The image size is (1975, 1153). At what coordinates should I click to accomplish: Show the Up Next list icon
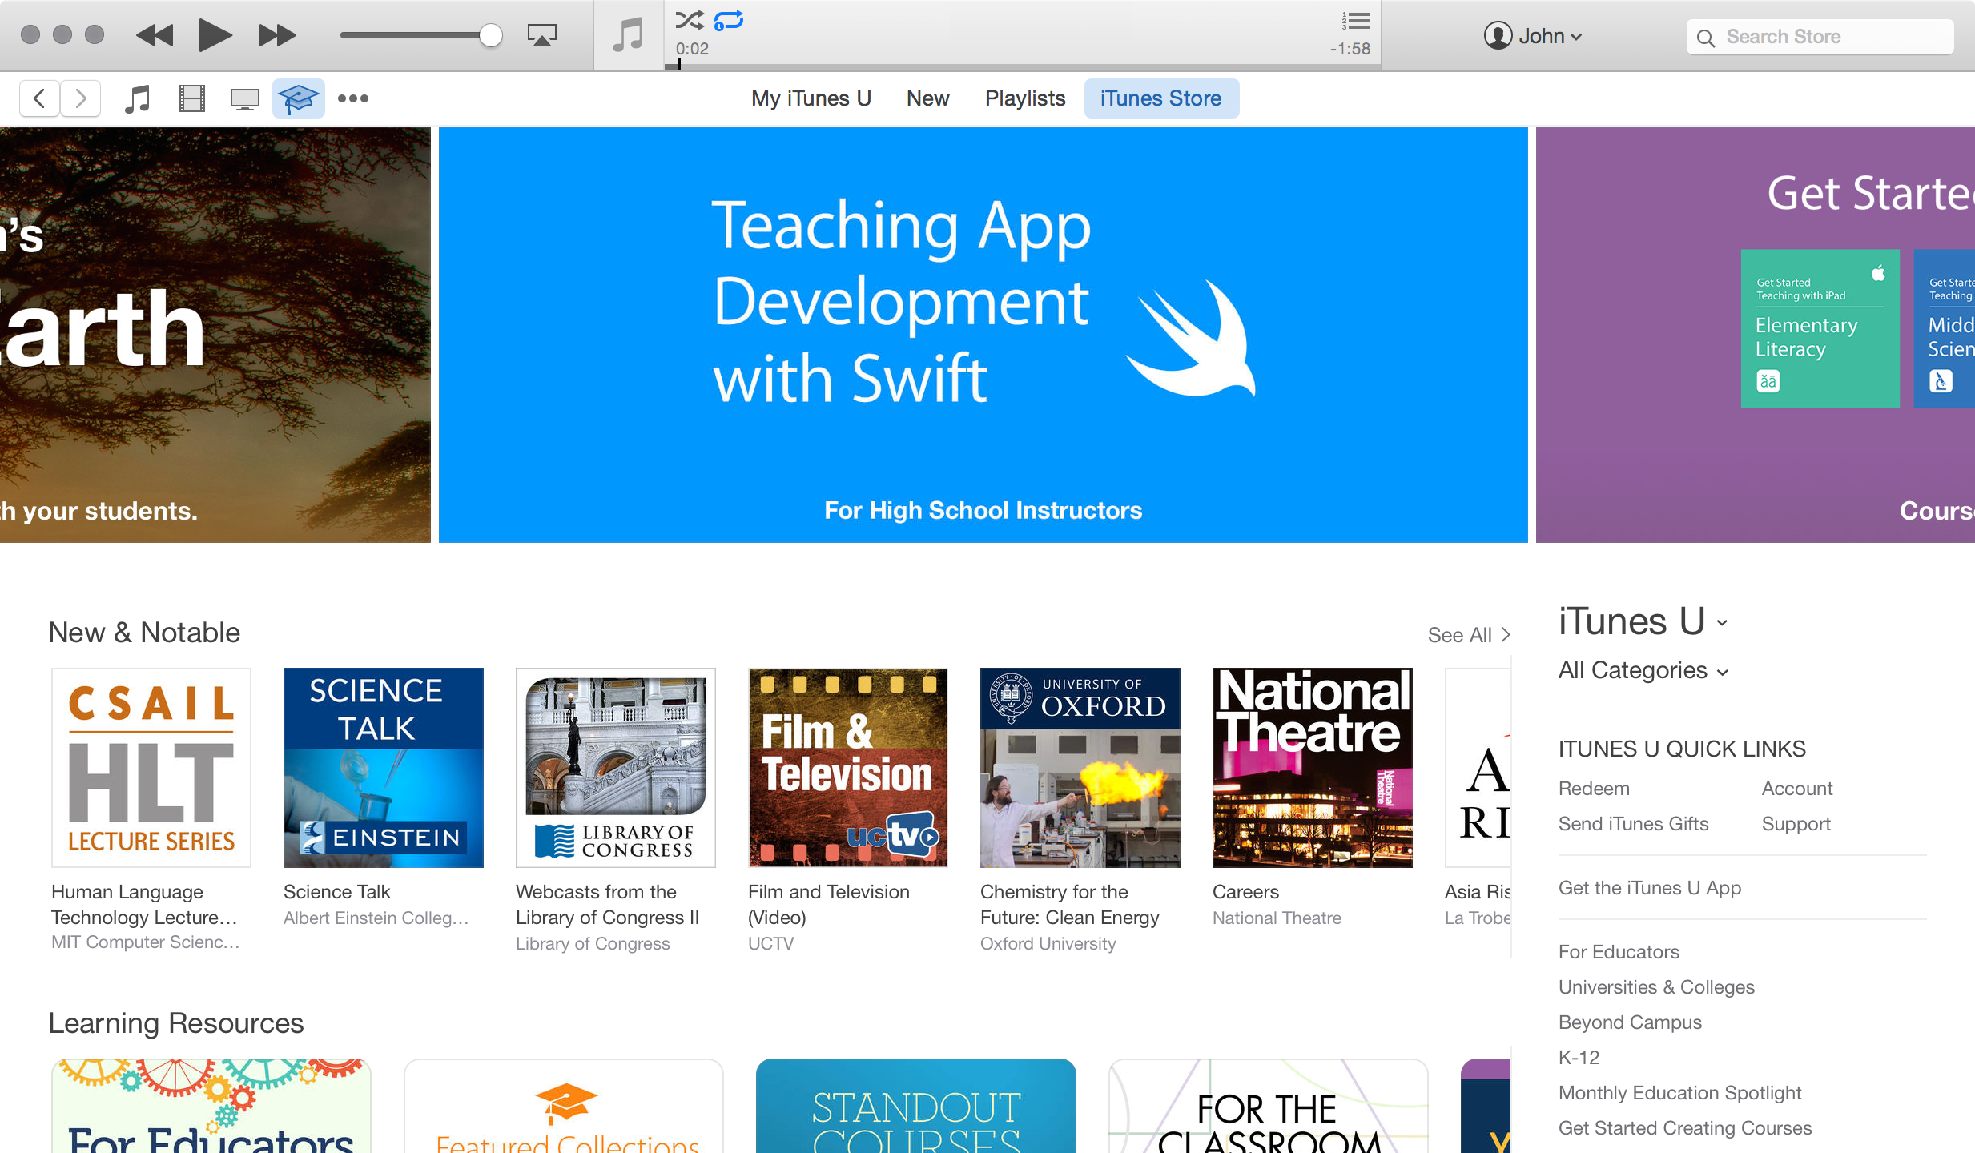[x=1354, y=22]
